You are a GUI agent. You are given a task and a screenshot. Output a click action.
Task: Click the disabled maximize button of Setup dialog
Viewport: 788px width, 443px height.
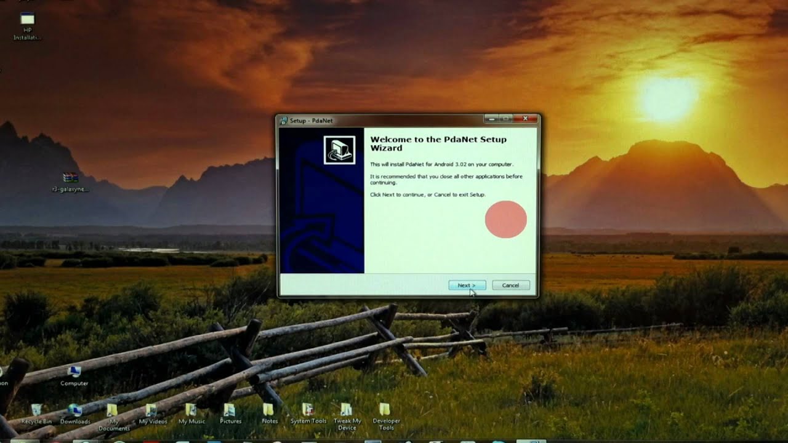pyautogui.click(x=506, y=119)
